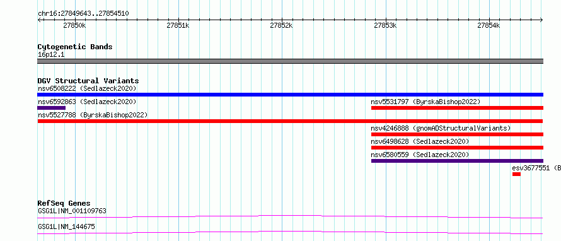The width and height of the screenshot is (561, 241).
Task: Click the 27853k ruler tick label
Action: pyautogui.click(x=385, y=26)
